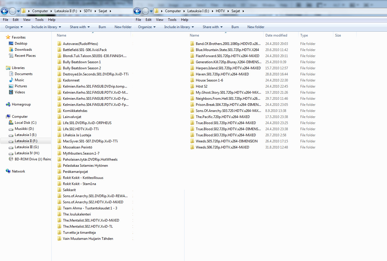Select the Computer icon in the navigation pane
This screenshot has height=261, width=387.
coord(8,117)
